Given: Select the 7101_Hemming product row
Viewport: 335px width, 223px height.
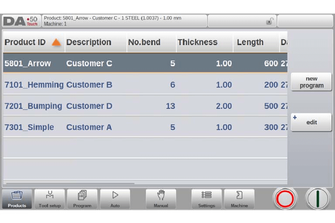Looking at the screenshot, I should 33,85.
